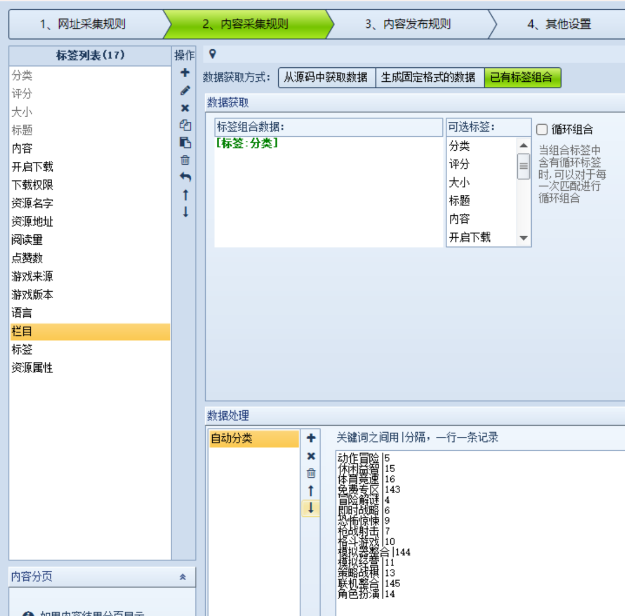Copy the selected tag
Screen dimensions: 625x616
coord(185,125)
